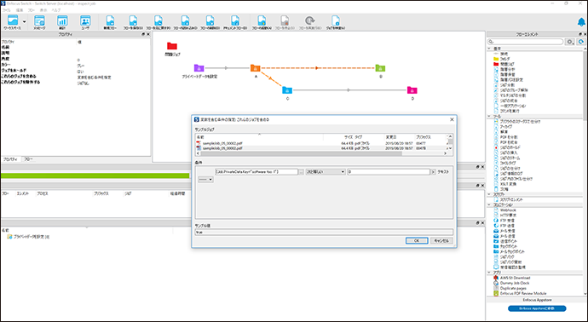Select the pink folder D in canvas

[x=412, y=90]
